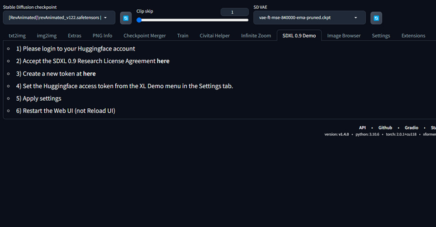Refresh the SD VAE list
Screen dimensions: 436x227
pos(376,18)
